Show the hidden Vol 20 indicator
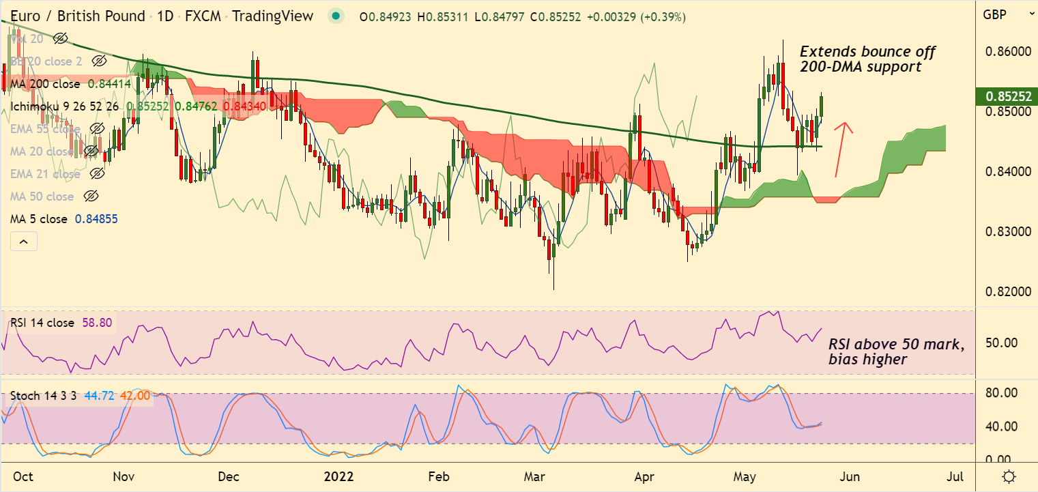The image size is (1038, 492). point(61,39)
